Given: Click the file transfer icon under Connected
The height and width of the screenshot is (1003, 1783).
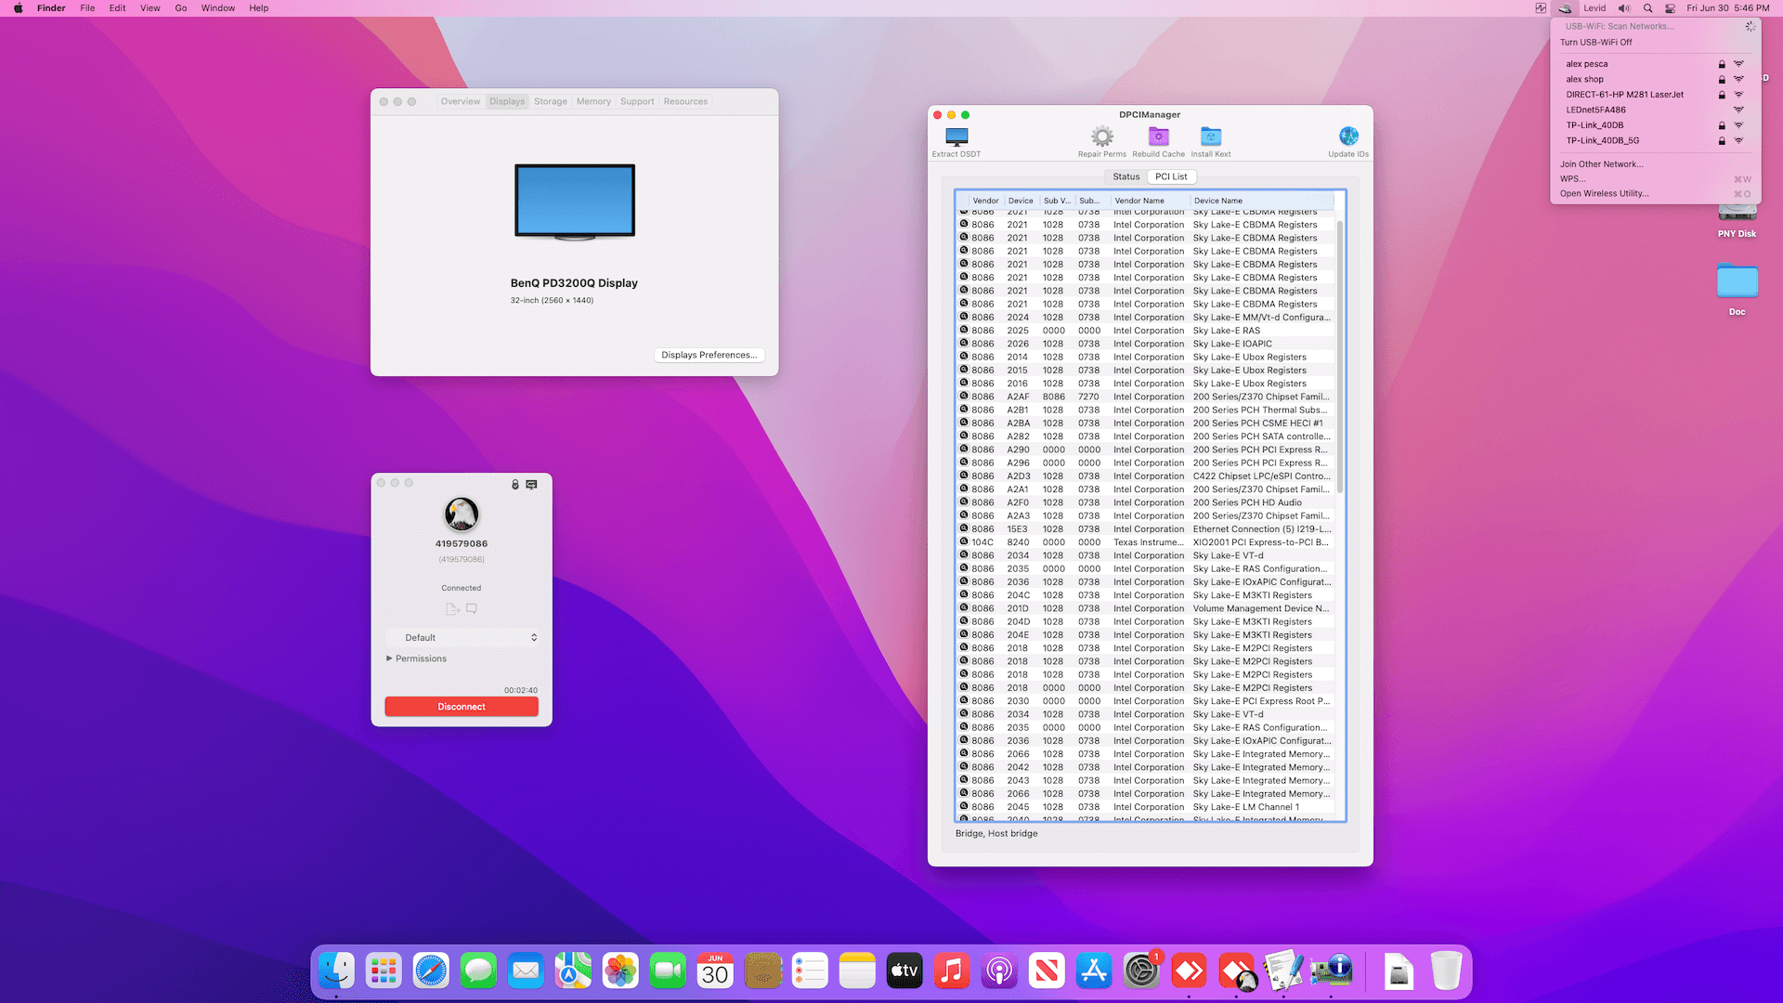Looking at the screenshot, I should pos(452,609).
